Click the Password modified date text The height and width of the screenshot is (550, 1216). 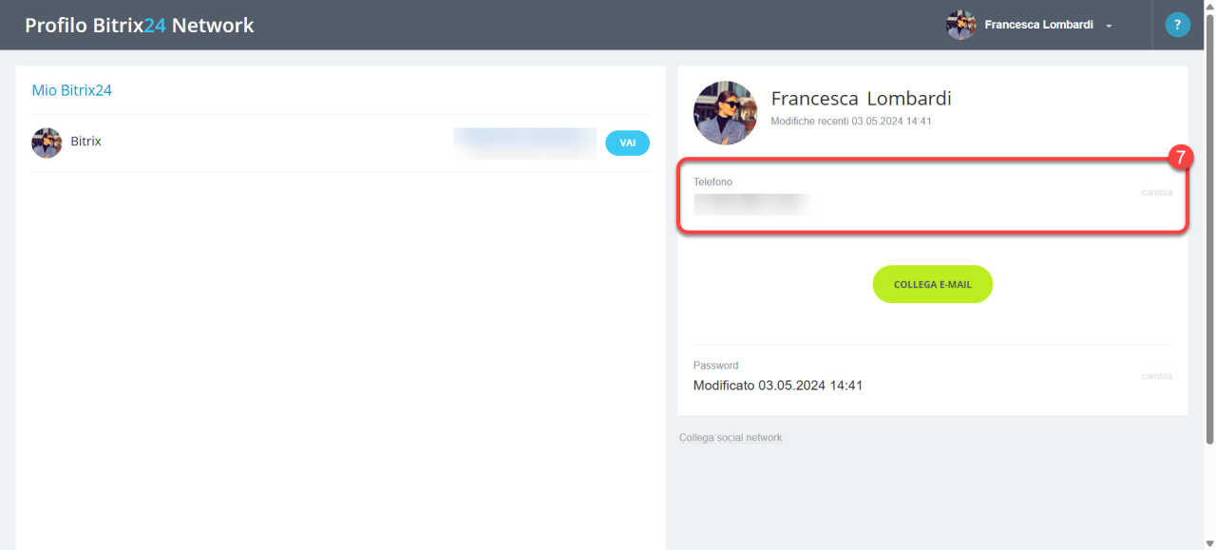778,386
